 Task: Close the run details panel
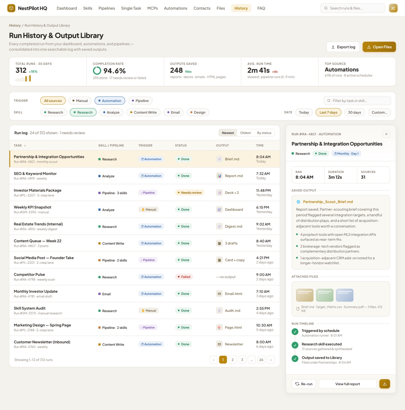(x=386, y=134)
